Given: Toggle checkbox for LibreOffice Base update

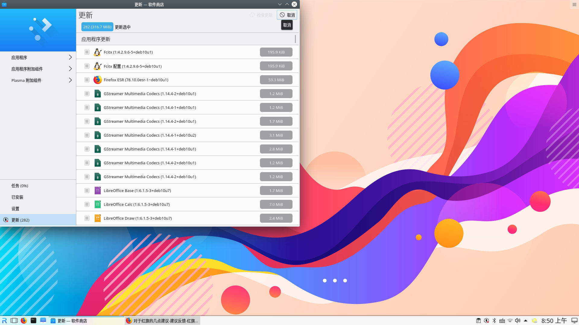Looking at the screenshot, I should (x=87, y=190).
